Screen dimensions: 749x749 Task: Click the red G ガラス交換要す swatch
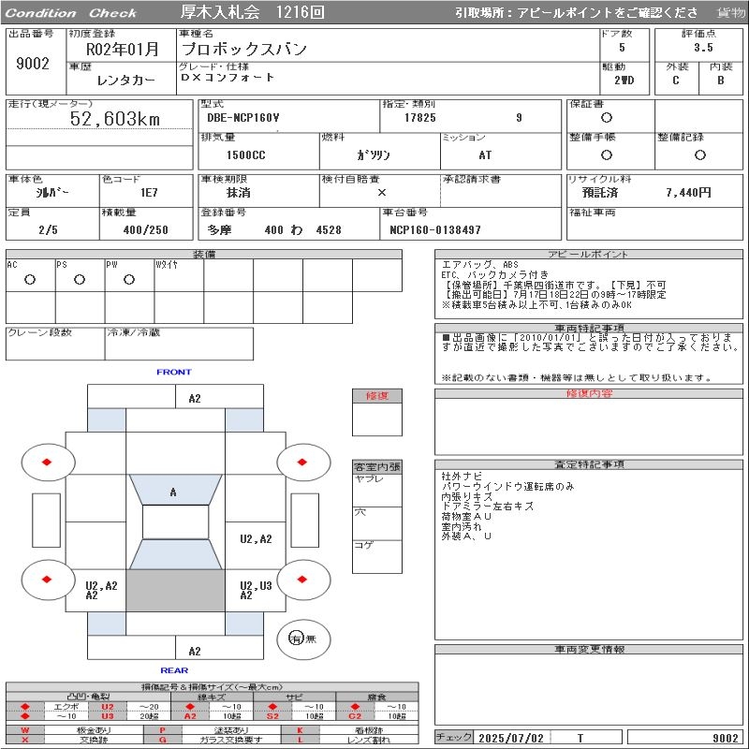(x=162, y=740)
